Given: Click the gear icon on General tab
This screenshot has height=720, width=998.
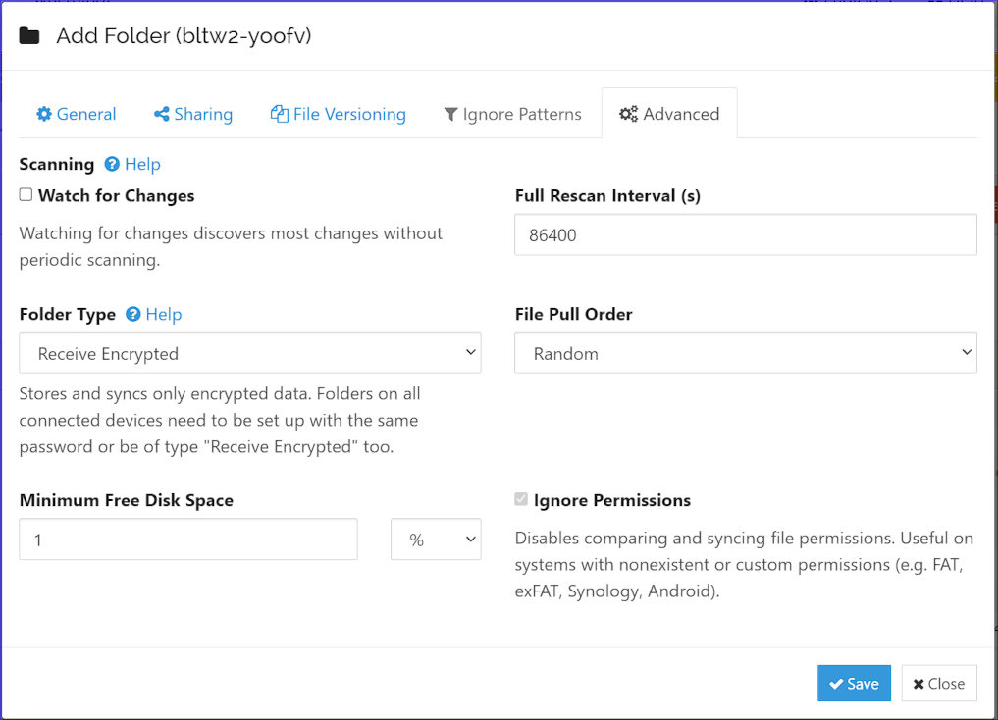Looking at the screenshot, I should 44,114.
